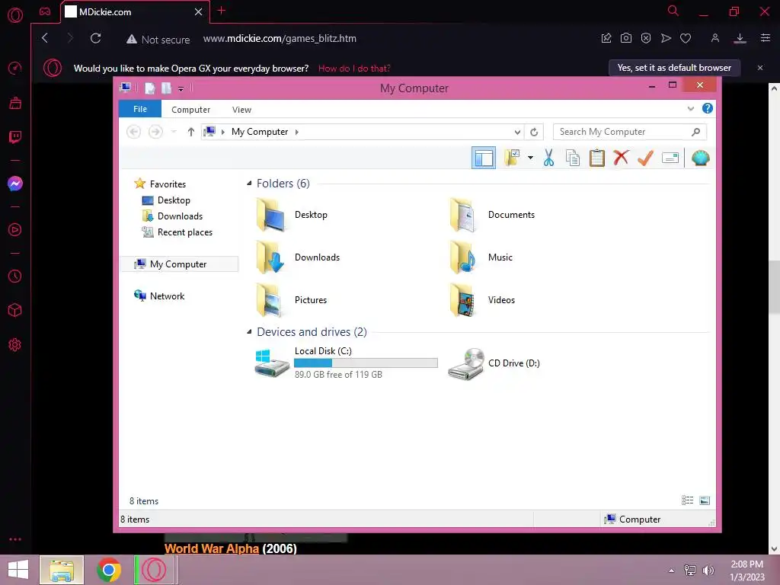
Task: Select the Pictures folder
Action: pos(292,300)
